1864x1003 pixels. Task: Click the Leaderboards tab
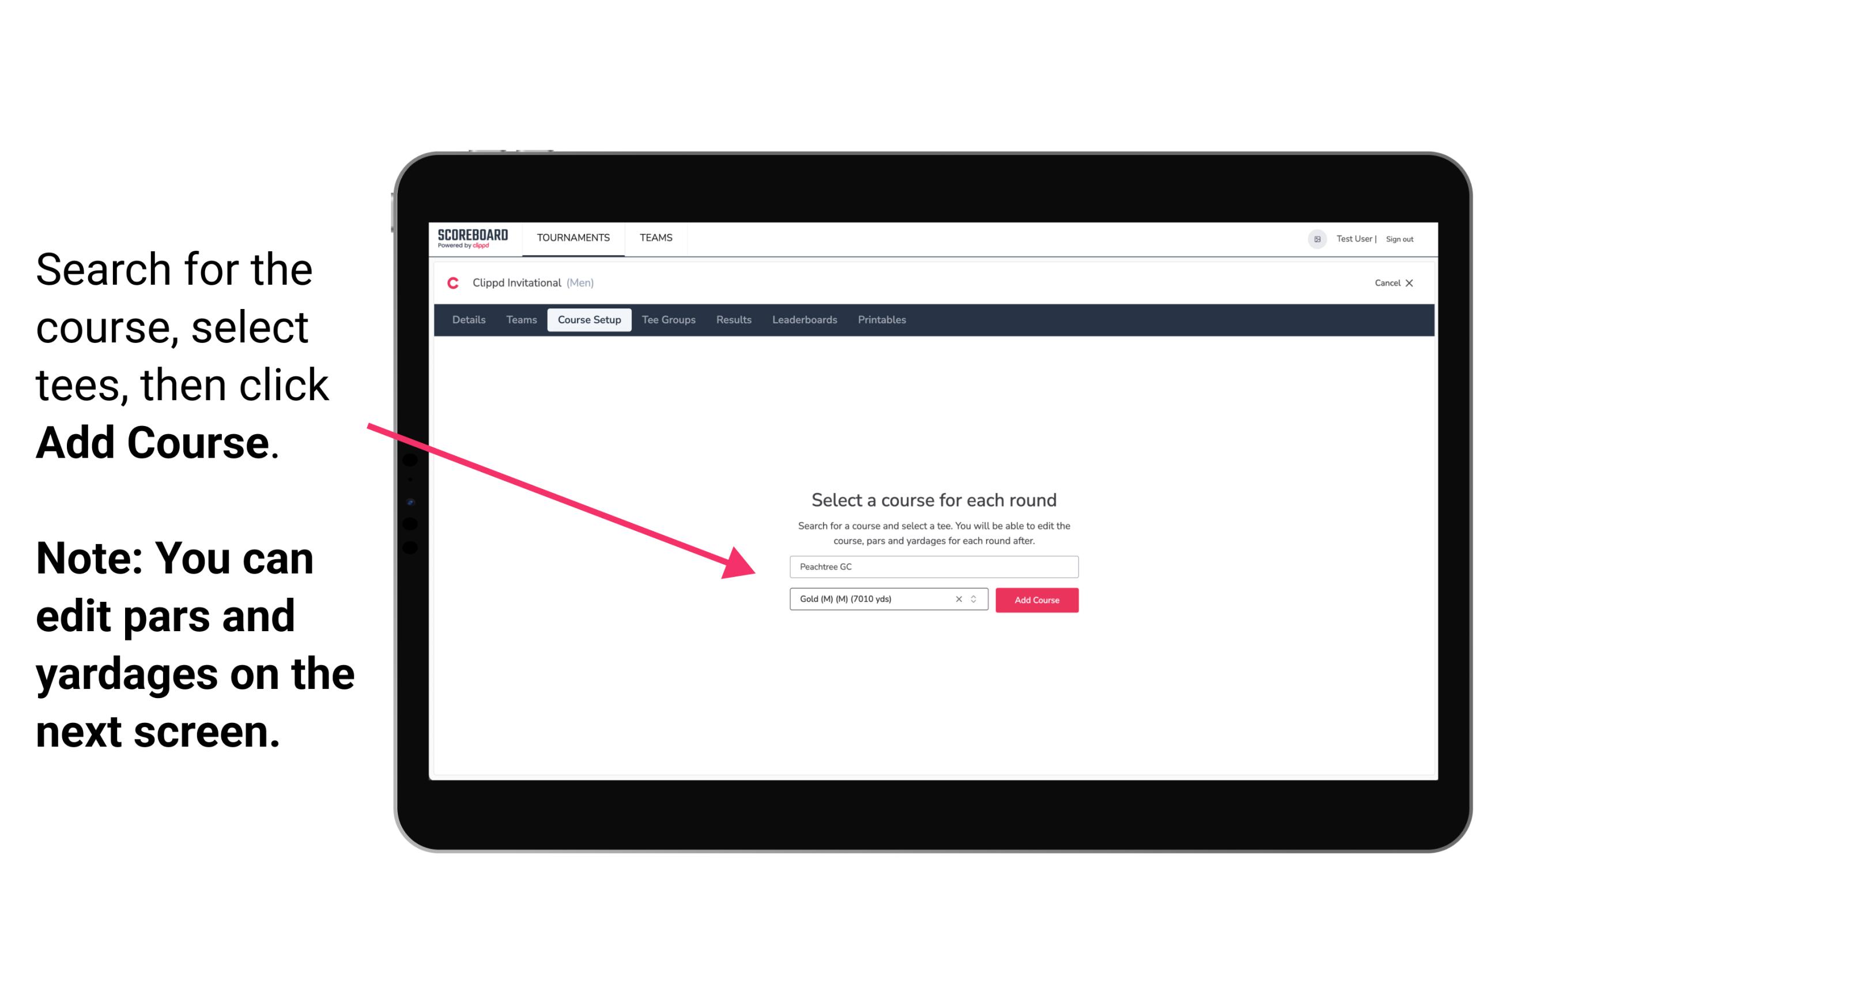pyautogui.click(x=805, y=320)
